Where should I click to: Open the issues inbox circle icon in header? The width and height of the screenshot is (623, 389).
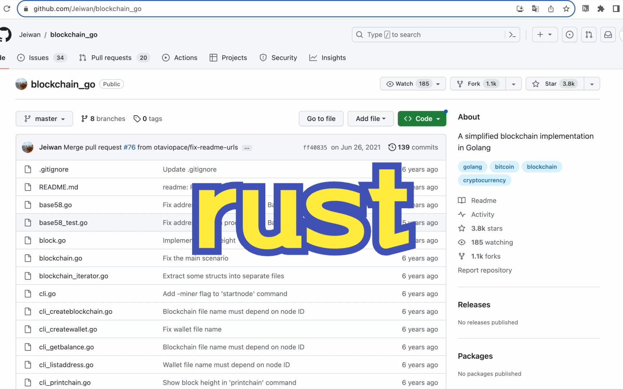569,35
